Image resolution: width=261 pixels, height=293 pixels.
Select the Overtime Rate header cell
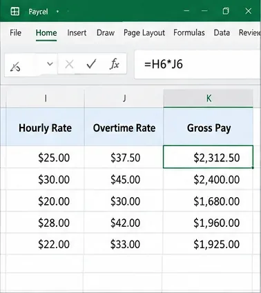(x=124, y=127)
